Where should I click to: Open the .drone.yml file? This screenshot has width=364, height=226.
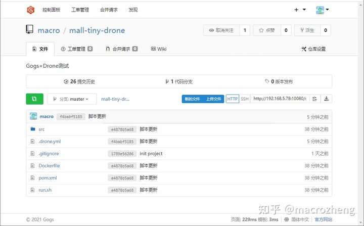coord(50,142)
